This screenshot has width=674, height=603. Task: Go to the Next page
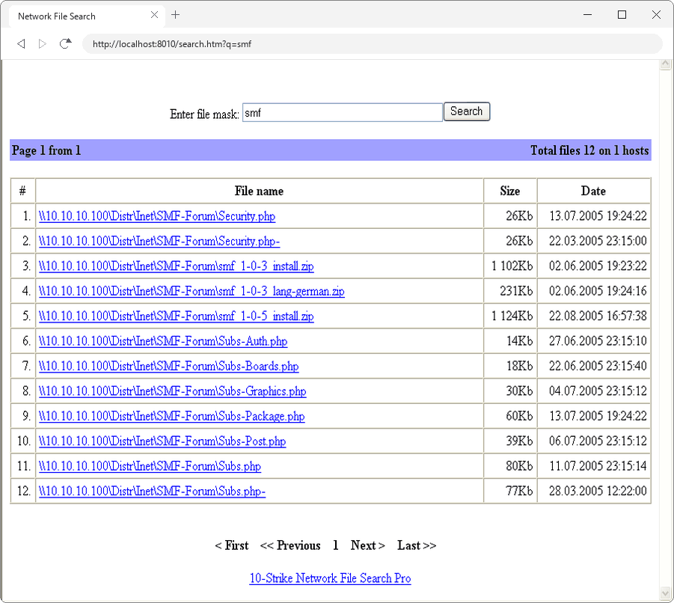point(368,545)
